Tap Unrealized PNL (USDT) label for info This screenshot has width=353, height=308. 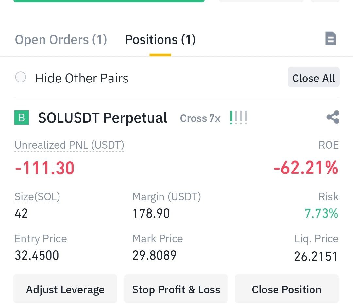click(x=69, y=145)
